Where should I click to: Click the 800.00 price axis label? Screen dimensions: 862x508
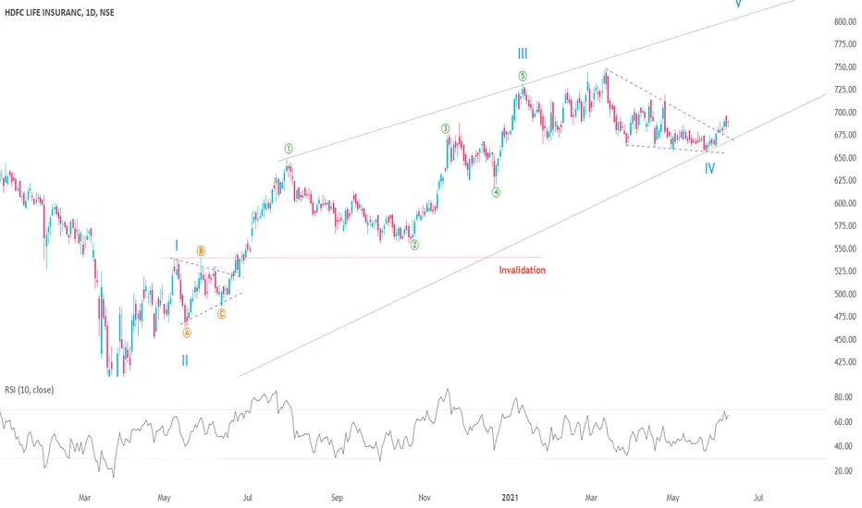(x=845, y=21)
